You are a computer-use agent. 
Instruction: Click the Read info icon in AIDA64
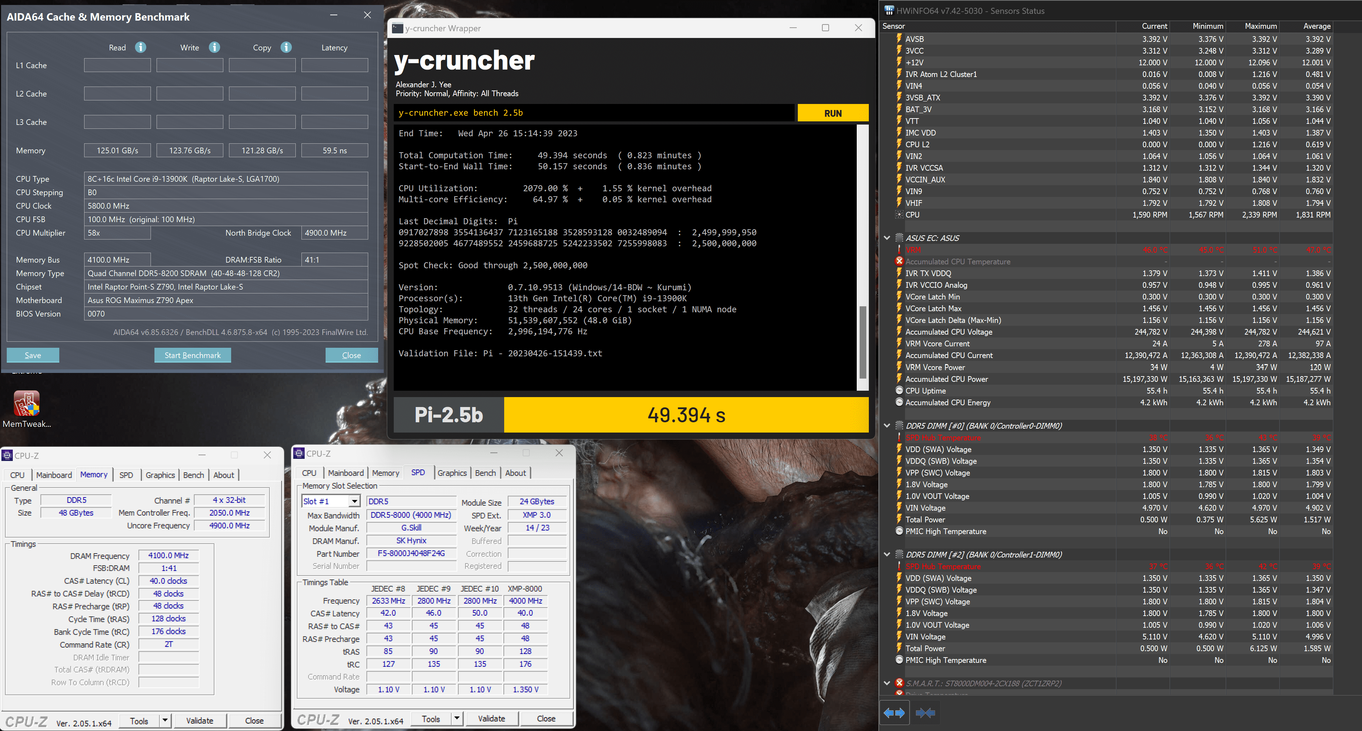pyautogui.click(x=140, y=47)
